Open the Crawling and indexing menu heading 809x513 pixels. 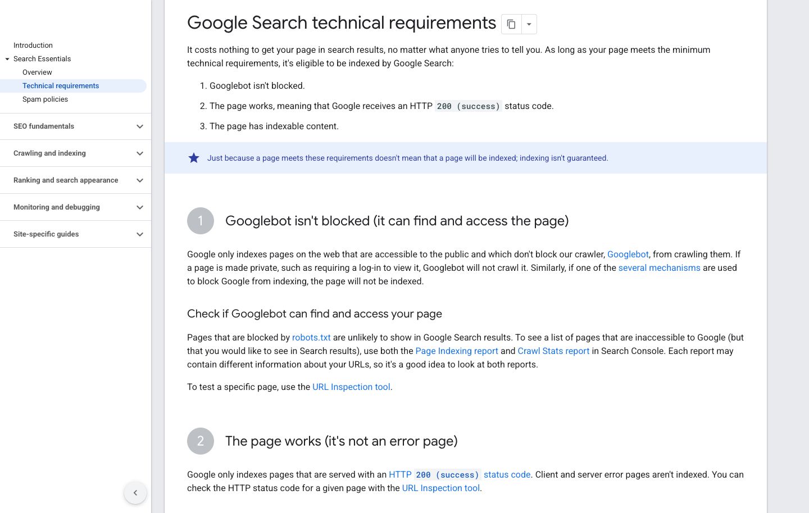point(49,153)
